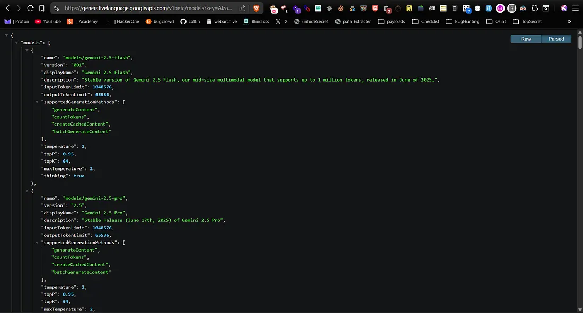Open the .GIT extension icon
Viewport: 583px width, 313px height.
(432, 8)
